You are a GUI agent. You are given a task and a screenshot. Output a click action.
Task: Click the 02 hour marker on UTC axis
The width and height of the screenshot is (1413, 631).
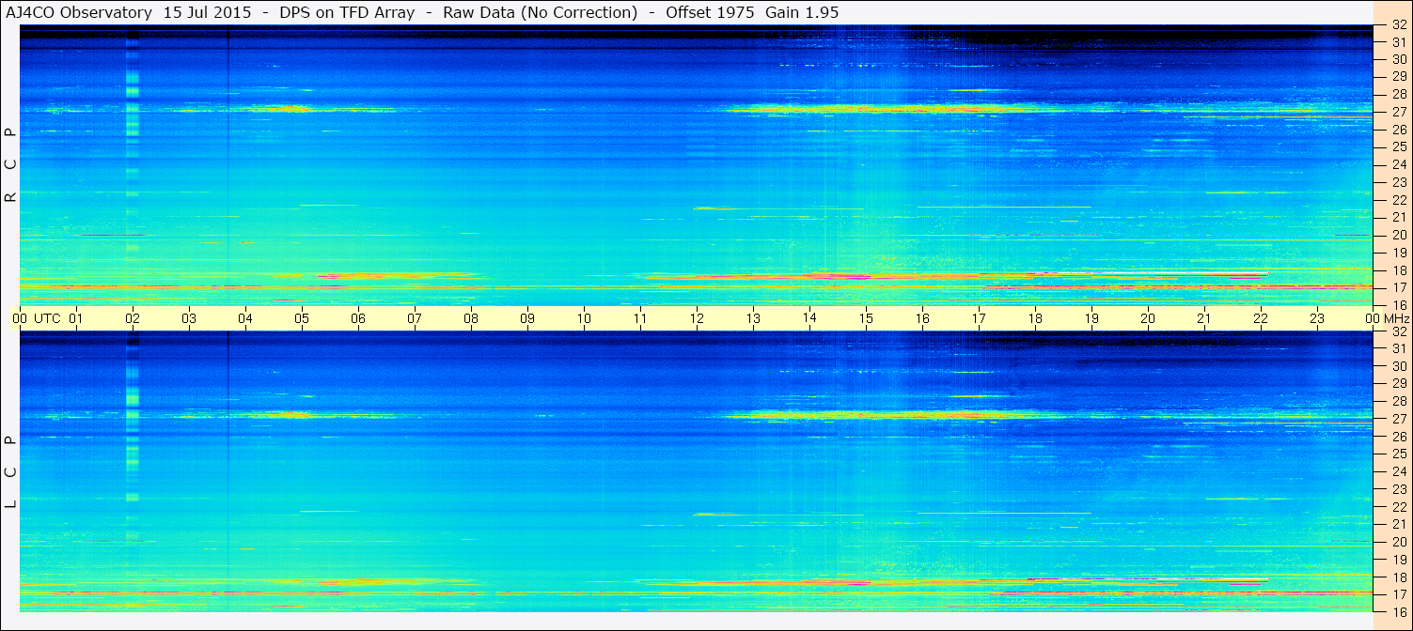click(133, 318)
